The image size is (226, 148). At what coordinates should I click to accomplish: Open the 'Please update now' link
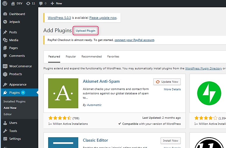(103, 18)
